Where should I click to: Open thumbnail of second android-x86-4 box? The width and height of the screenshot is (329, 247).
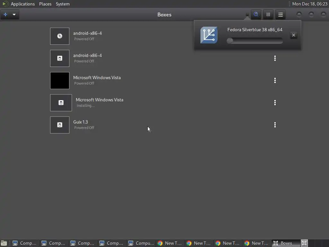click(x=59, y=59)
